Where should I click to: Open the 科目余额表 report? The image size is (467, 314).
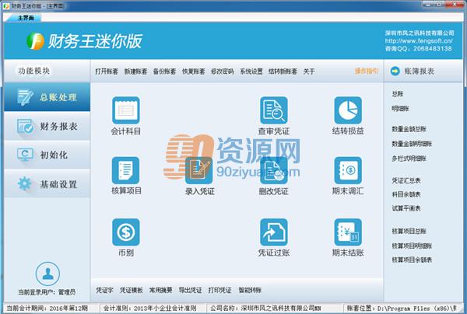[x=406, y=194]
